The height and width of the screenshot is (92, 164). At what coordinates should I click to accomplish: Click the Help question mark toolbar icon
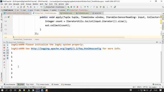111,7
